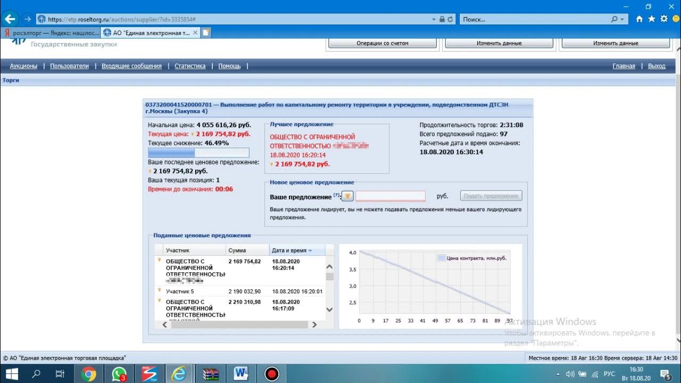Click the Торги section heading
The height and width of the screenshot is (383, 681).
point(11,80)
